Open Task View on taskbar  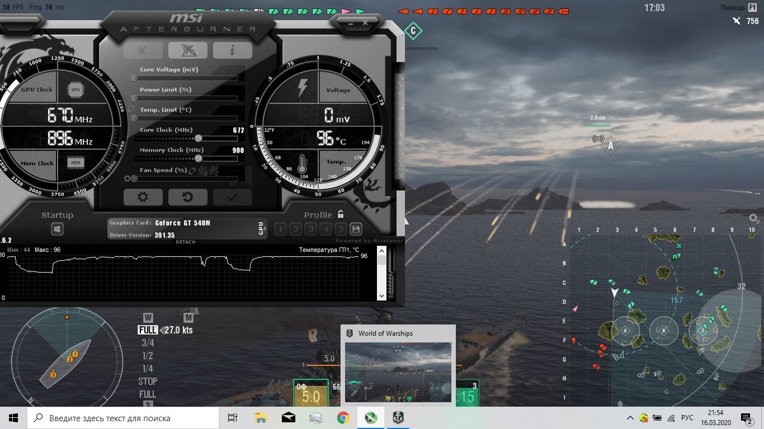[233, 418]
